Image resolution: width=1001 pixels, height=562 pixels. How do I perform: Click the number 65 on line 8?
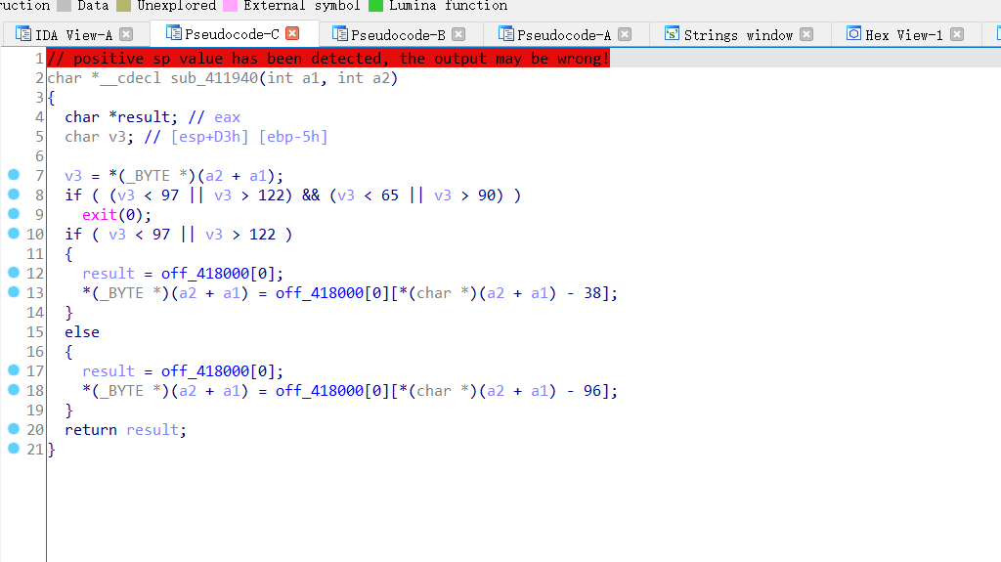[x=390, y=195]
